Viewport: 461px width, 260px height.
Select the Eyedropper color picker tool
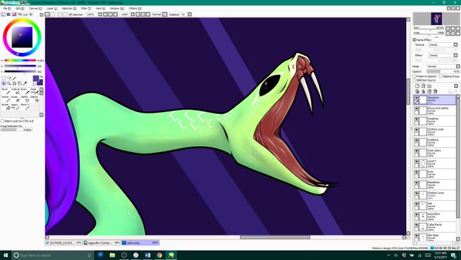point(25,83)
